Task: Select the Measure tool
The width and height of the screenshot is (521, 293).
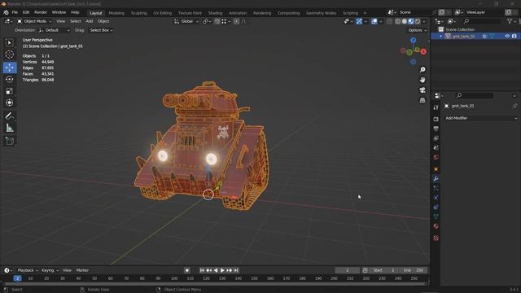Action: [x=9, y=128]
